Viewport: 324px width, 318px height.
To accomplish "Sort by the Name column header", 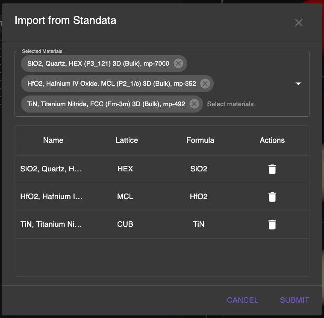I will (x=53, y=140).
